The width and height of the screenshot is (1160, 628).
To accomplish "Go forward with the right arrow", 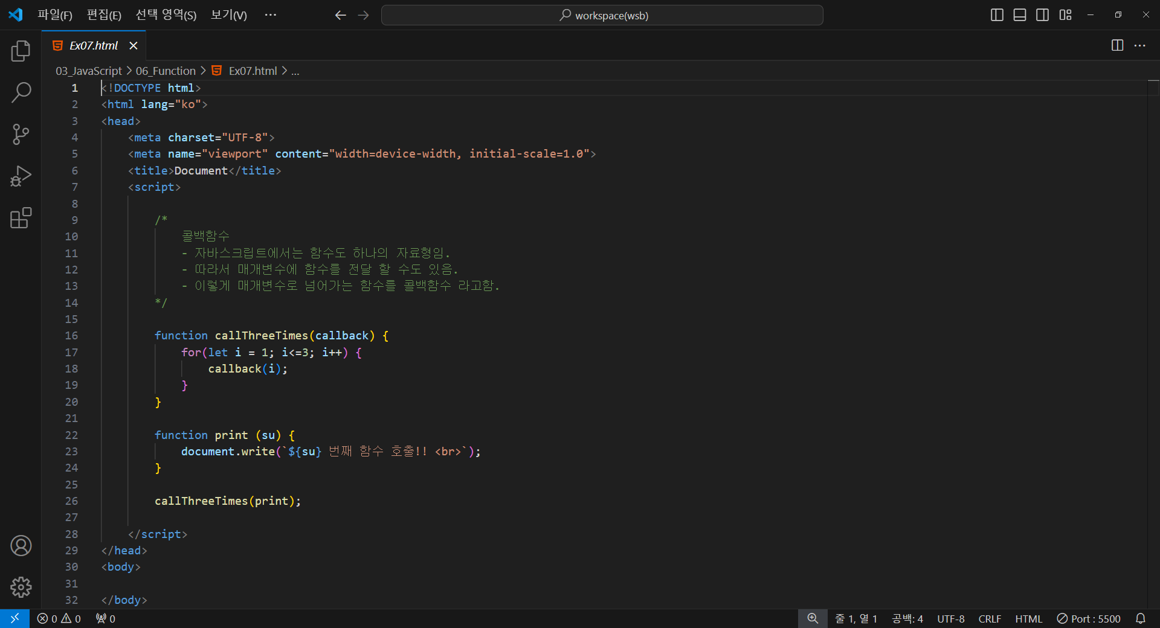I will tap(363, 15).
